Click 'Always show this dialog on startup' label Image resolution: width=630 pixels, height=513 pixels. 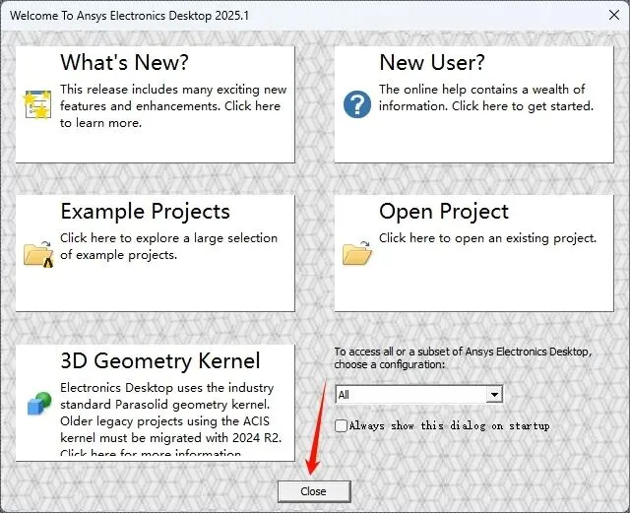pos(449,425)
